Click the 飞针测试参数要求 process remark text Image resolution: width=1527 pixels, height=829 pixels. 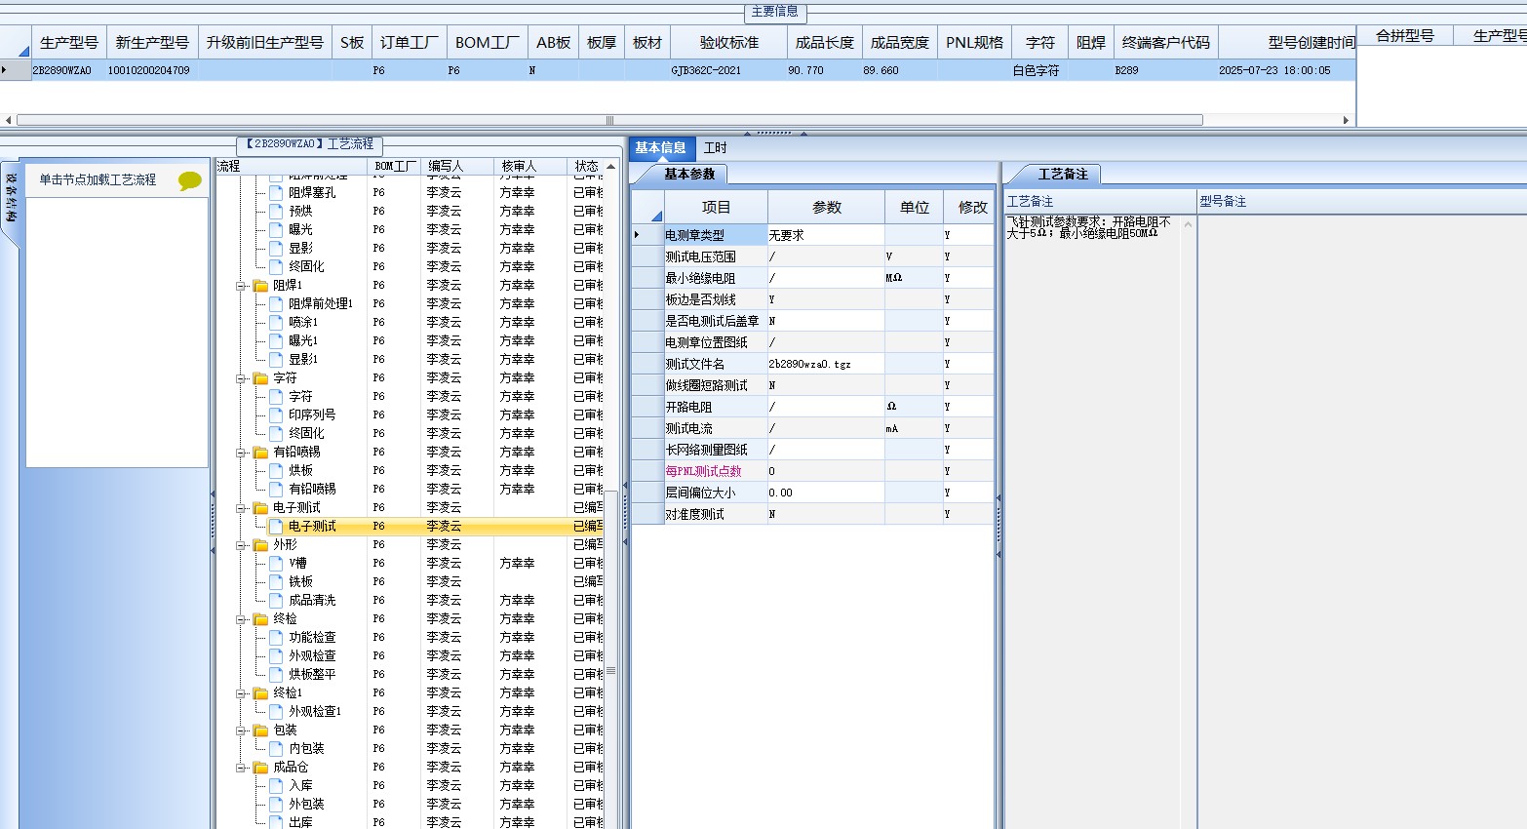pyautogui.click(x=1088, y=228)
